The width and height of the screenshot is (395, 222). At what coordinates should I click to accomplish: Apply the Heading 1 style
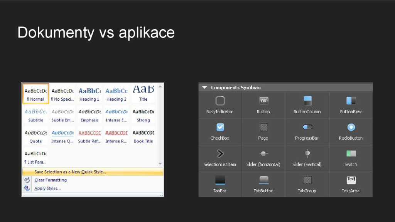point(89,94)
